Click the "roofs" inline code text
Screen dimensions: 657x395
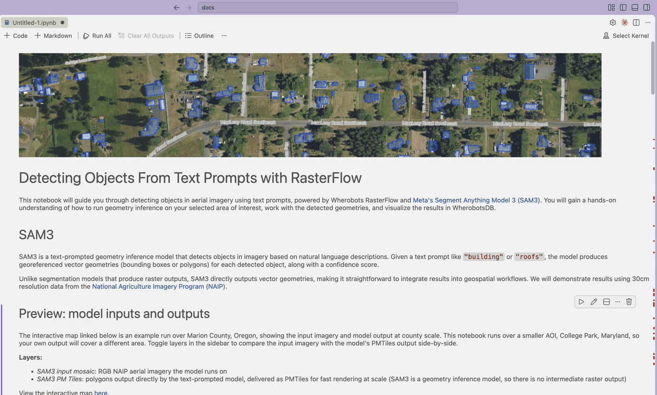coord(529,257)
